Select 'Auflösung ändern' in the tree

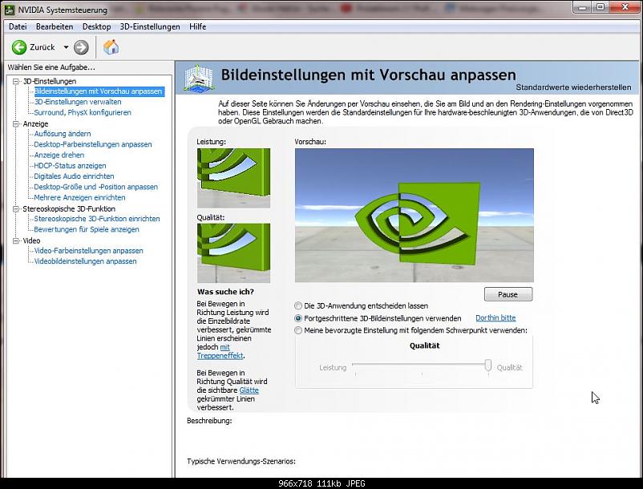tap(63, 134)
